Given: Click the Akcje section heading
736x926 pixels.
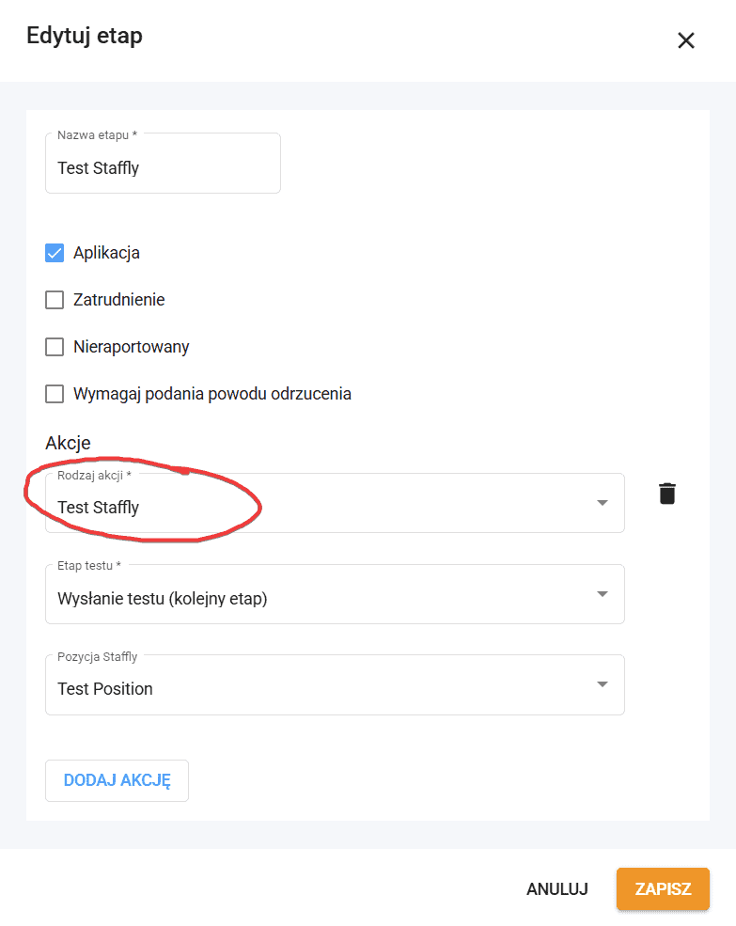Looking at the screenshot, I should pyautogui.click(x=68, y=442).
